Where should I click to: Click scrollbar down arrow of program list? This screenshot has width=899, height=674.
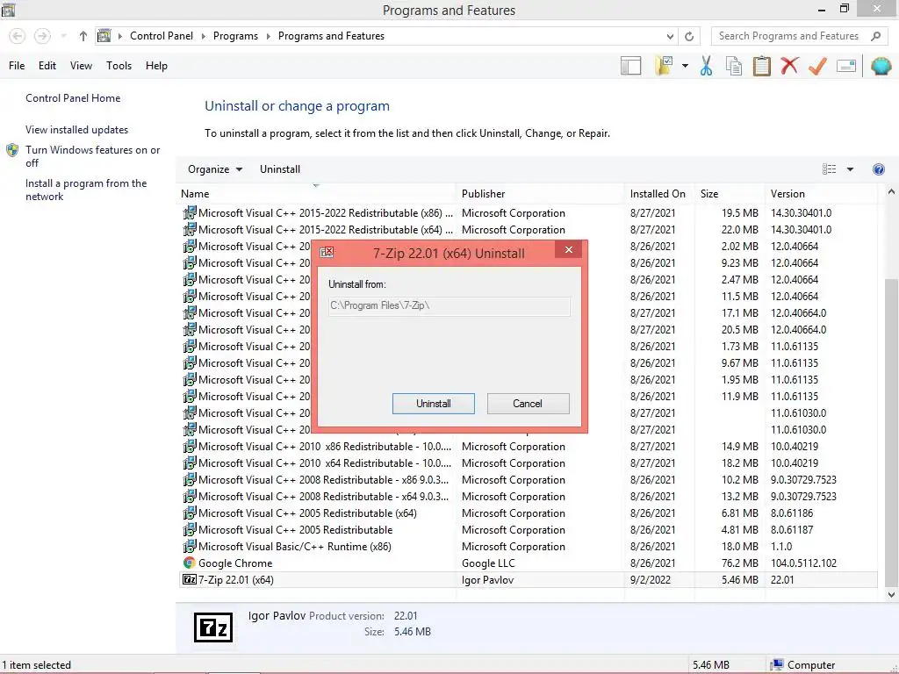coord(891,595)
